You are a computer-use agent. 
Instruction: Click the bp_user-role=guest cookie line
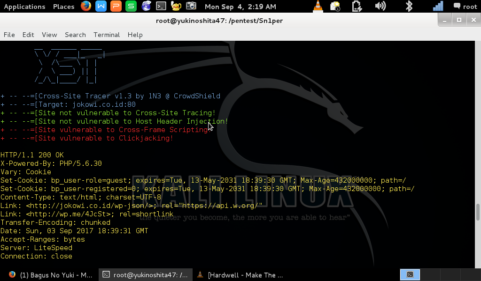[x=203, y=180]
